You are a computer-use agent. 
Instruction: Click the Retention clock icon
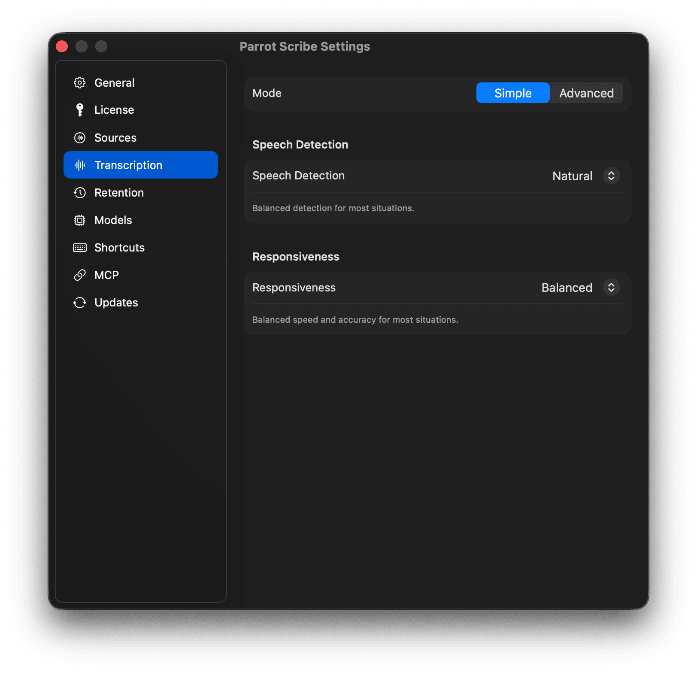pyautogui.click(x=80, y=193)
